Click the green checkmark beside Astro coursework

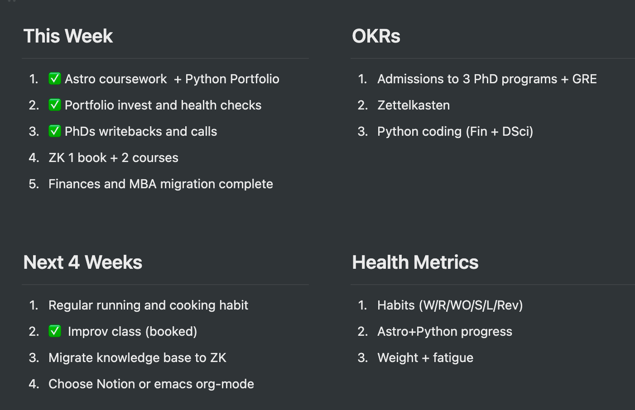click(55, 79)
